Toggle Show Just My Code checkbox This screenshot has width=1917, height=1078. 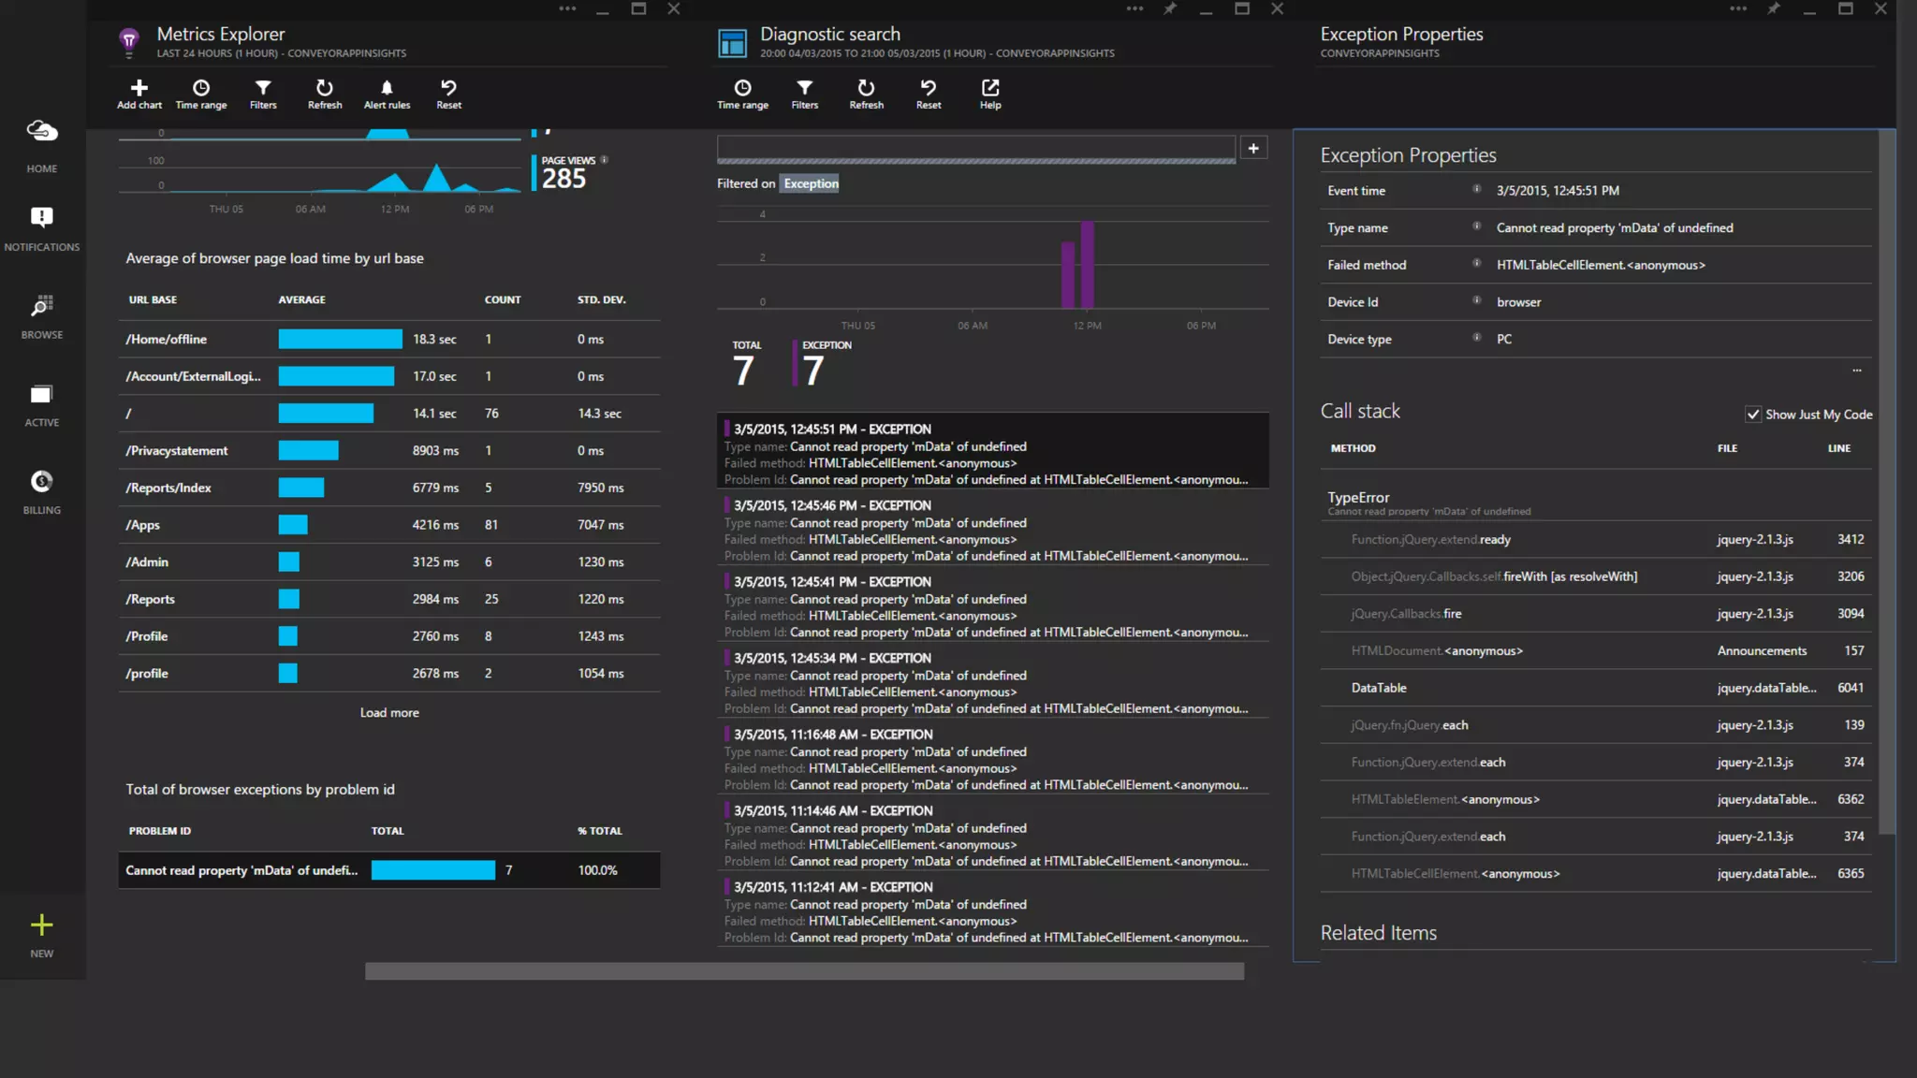pyautogui.click(x=1753, y=415)
